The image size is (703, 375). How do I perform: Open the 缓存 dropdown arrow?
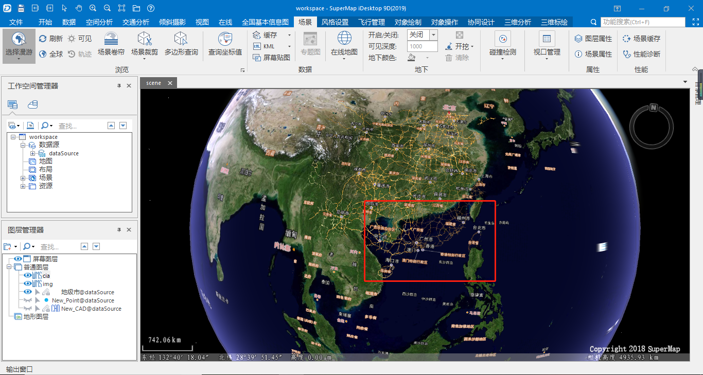290,35
